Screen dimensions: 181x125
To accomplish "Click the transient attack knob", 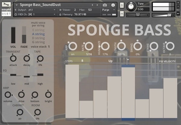I will tap(13, 58).
